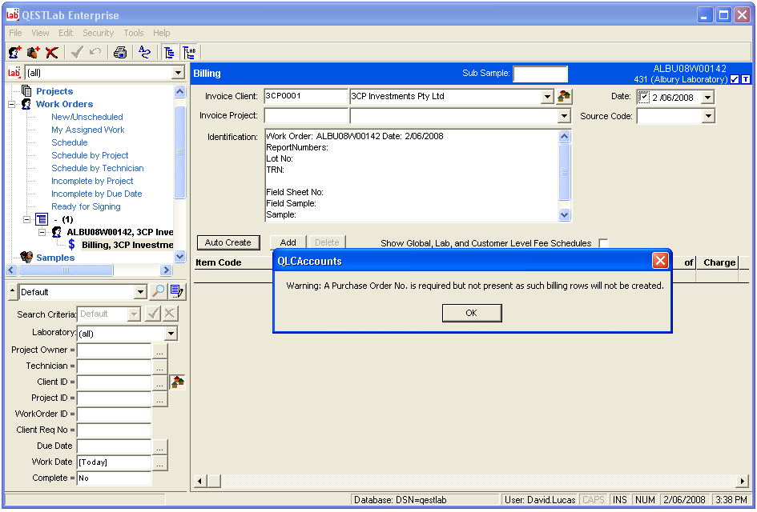This screenshot has height=512, width=757.
Task: Click the add new person toolbar icon
Action: pyautogui.click(x=14, y=53)
